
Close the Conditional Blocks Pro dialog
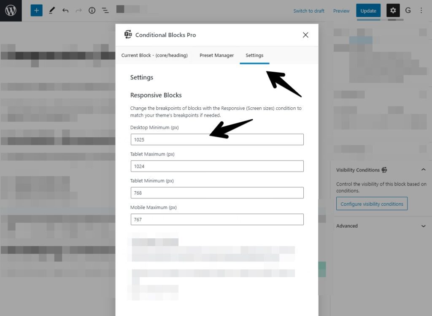(305, 35)
